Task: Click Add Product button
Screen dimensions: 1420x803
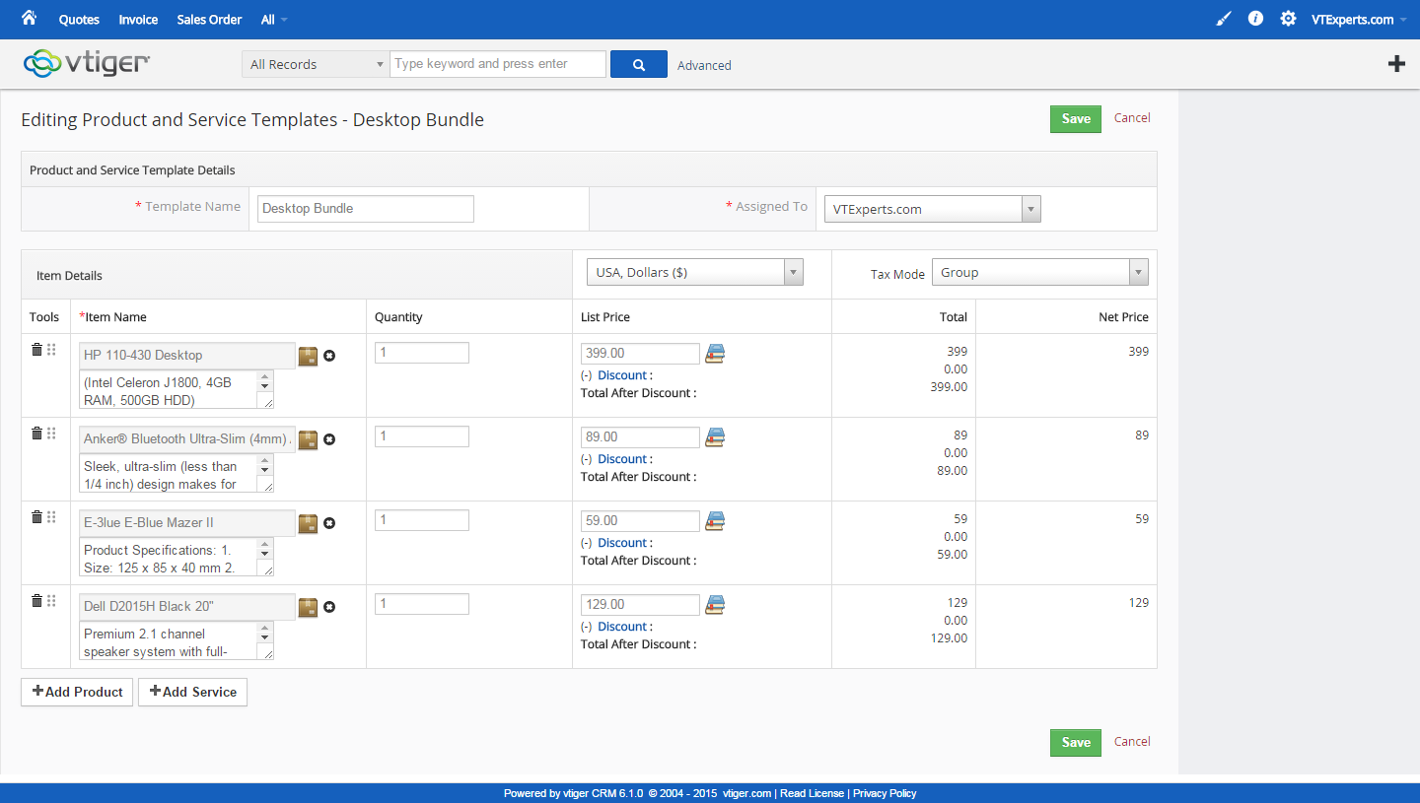Action: (77, 692)
